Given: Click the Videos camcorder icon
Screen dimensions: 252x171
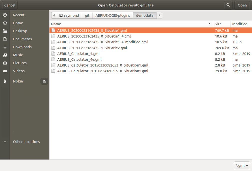Looking at the screenshot, I should pyautogui.click(x=5, y=71).
